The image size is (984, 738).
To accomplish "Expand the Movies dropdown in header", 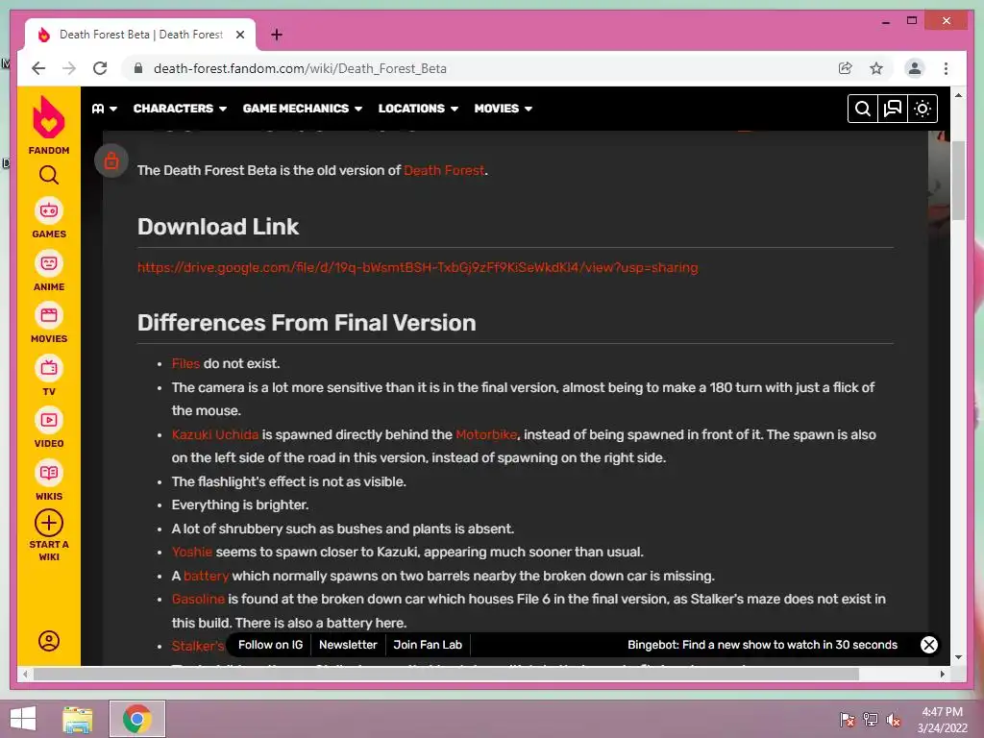I will [504, 109].
